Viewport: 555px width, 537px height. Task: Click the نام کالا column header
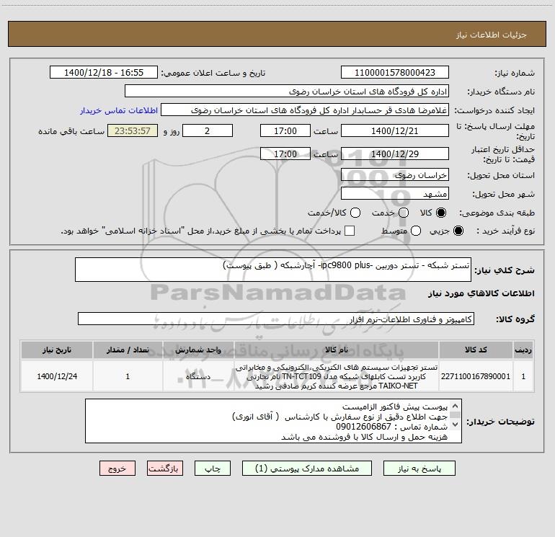(337, 350)
